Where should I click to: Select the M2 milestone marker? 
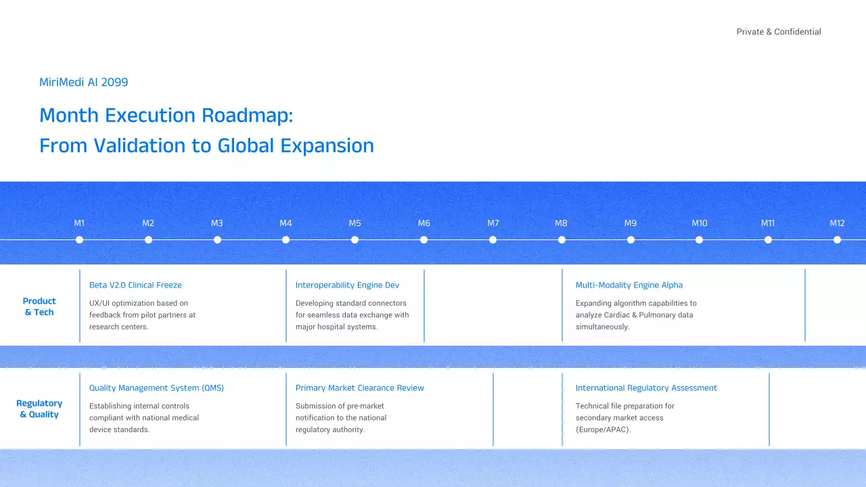148,239
